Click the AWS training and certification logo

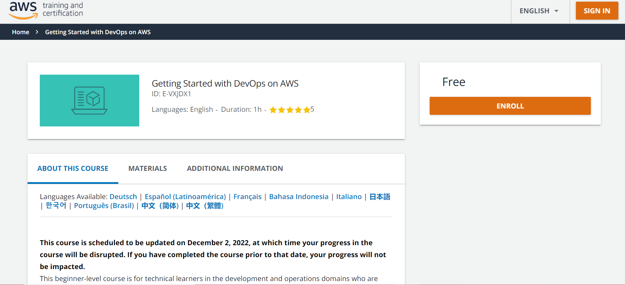click(46, 10)
